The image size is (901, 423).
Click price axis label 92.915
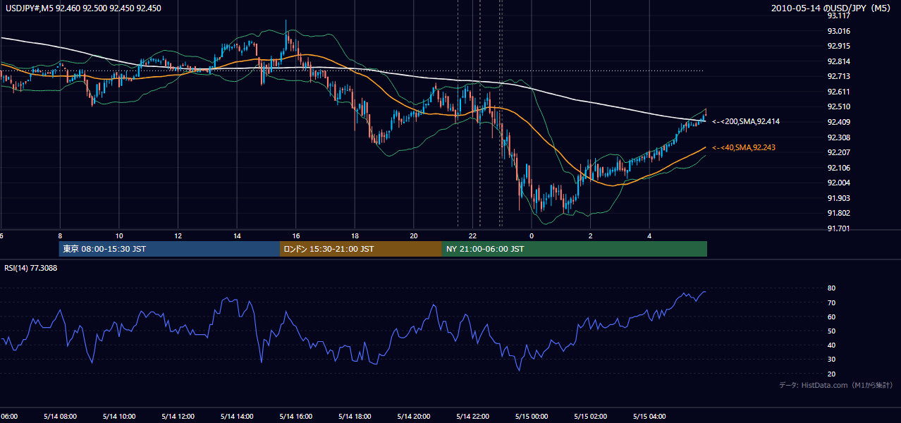[838, 46]
